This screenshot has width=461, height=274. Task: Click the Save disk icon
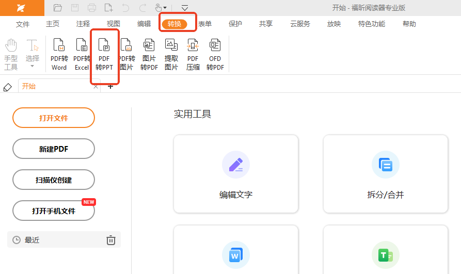click(75, 8)
